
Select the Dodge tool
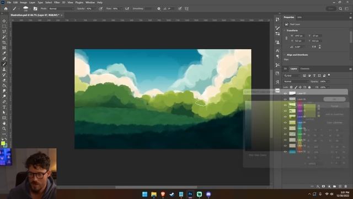pos(4,96)
